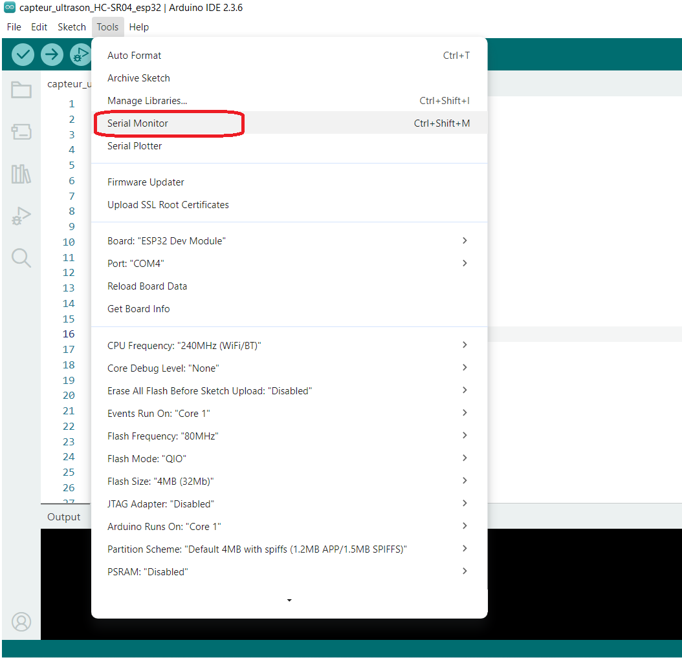Expand the Events Run On submenu

pos(289,413)
